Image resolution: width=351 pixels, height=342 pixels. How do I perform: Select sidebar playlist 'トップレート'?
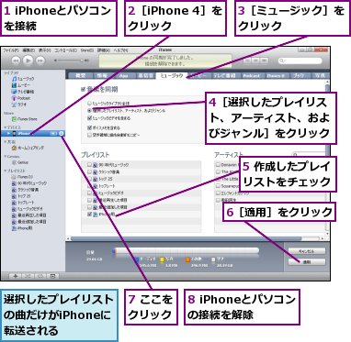pos(23,203)
